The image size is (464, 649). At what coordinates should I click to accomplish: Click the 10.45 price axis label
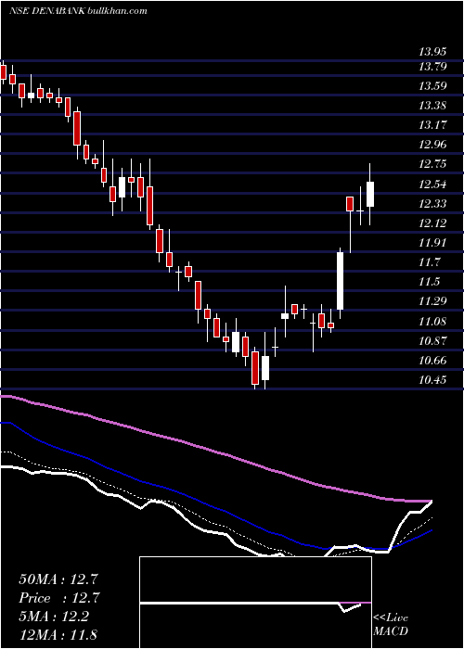pyautogui.click(x=433, y=379)
